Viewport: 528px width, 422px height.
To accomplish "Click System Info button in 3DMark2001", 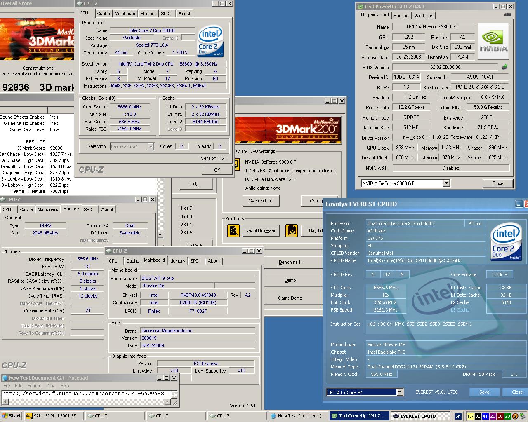I will coord(261,201).
